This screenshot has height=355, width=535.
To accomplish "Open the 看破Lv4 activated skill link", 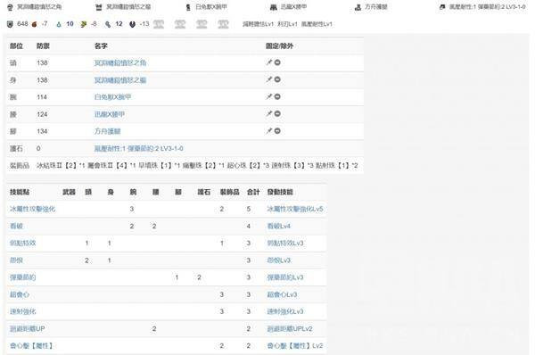I will click(x=279, y=226).
